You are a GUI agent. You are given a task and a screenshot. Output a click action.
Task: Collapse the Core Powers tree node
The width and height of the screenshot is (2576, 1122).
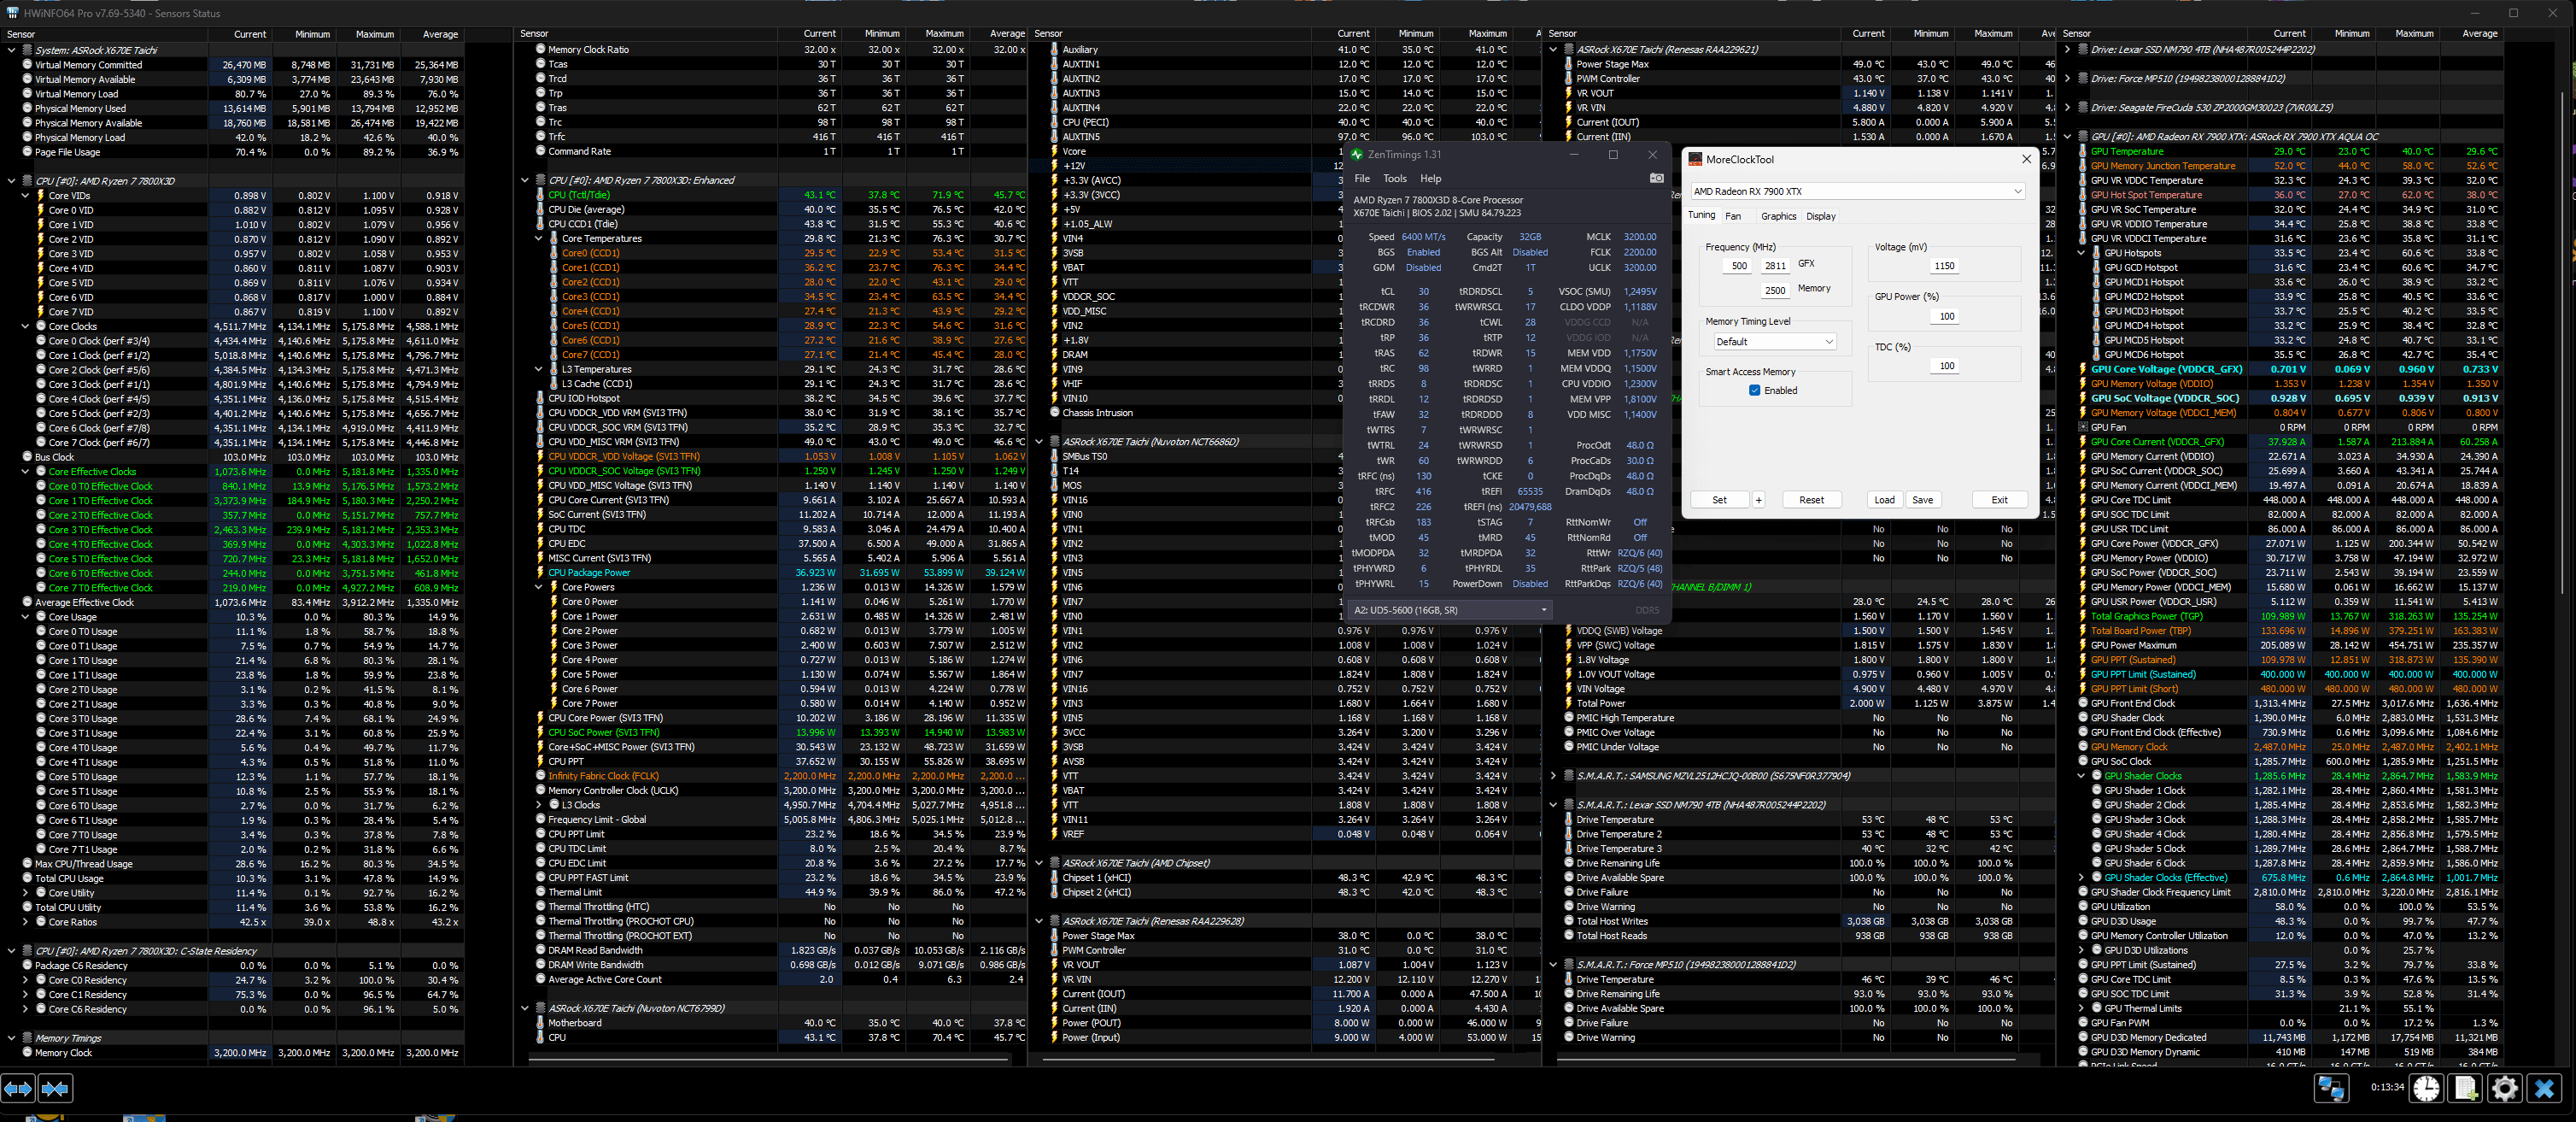pos(538,588)
